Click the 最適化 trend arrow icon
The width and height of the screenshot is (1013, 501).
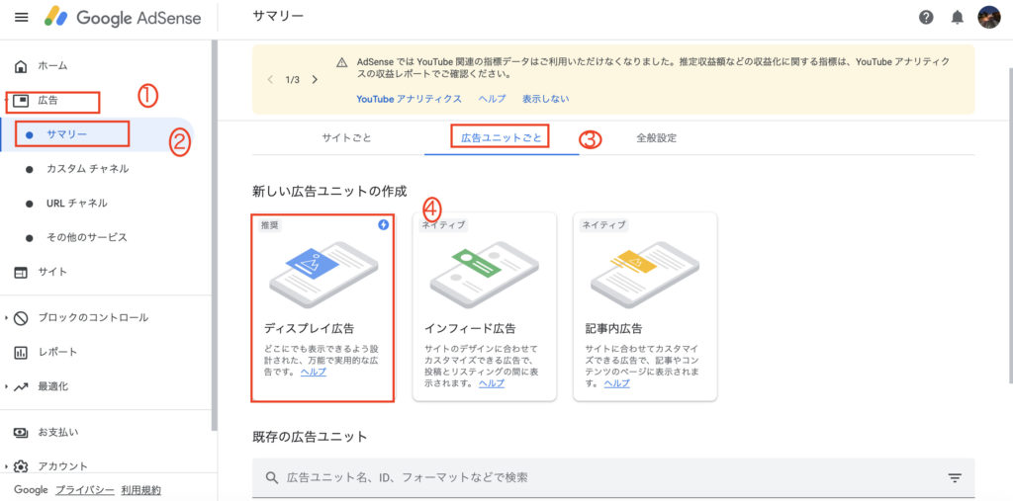[x=22, y=386]
